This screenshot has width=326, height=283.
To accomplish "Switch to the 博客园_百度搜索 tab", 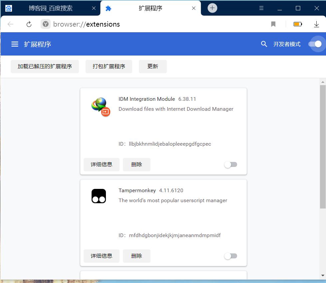I will (x=50, y=8).
